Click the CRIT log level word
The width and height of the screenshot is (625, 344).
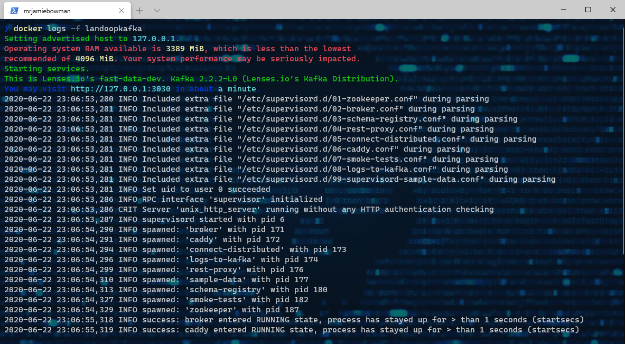(127, 209)
